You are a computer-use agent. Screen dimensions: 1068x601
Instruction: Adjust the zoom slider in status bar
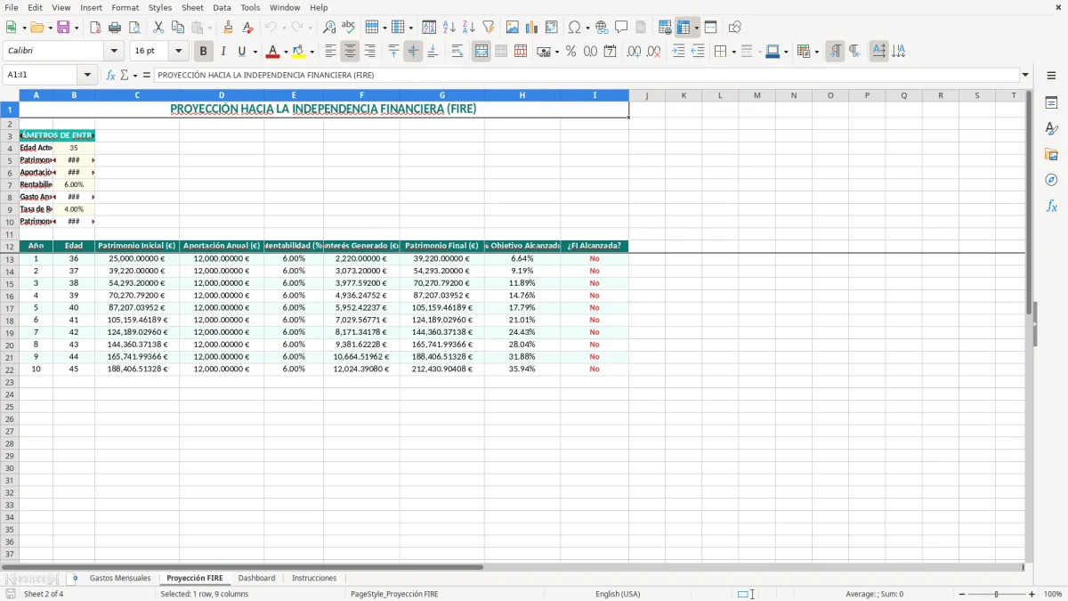[x=997, y=594]
